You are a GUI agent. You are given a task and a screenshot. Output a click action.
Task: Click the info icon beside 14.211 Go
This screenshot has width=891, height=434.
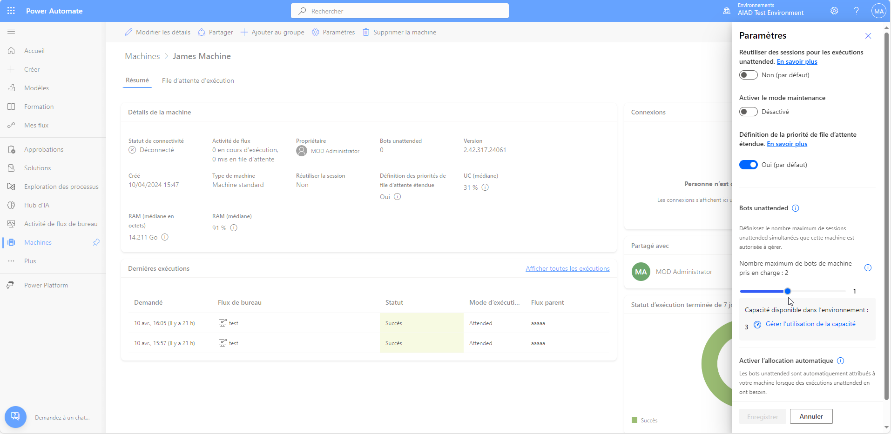(165, 237)
